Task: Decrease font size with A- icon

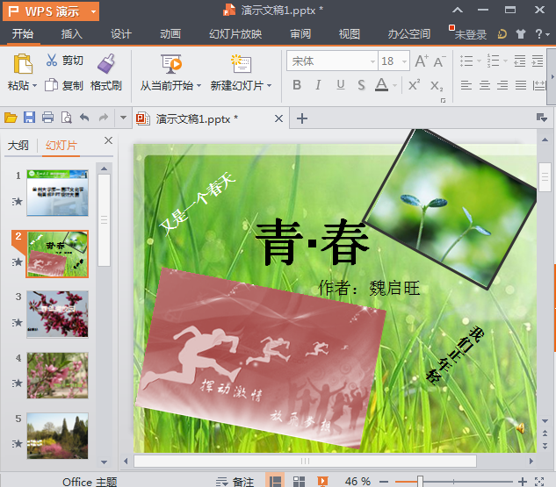Action: [x=439, y=62]
